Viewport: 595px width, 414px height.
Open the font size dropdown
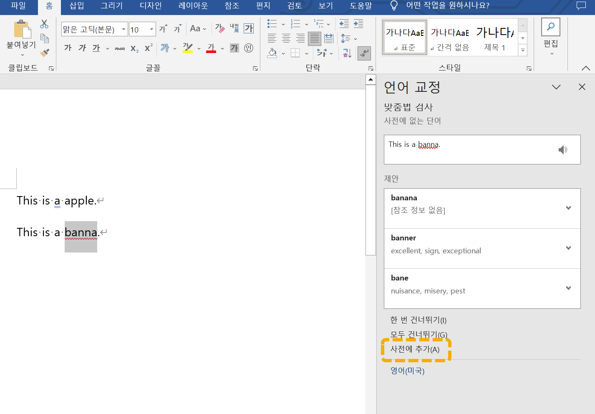pyautogui.click(x=152, y=29)
